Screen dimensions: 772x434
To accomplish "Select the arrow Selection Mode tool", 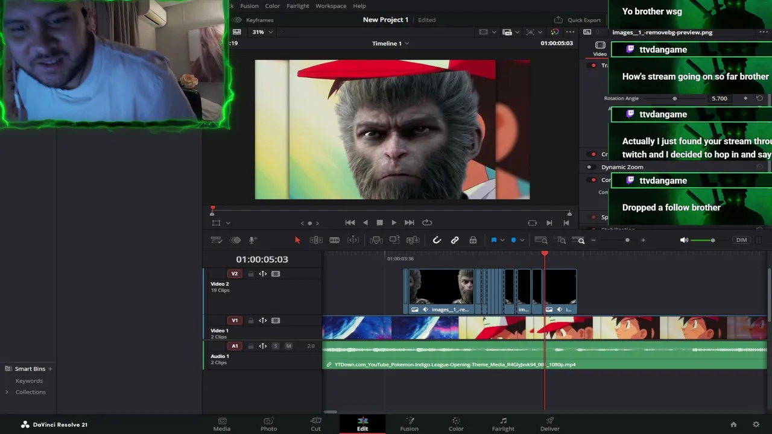I will (x=297, y=240).
